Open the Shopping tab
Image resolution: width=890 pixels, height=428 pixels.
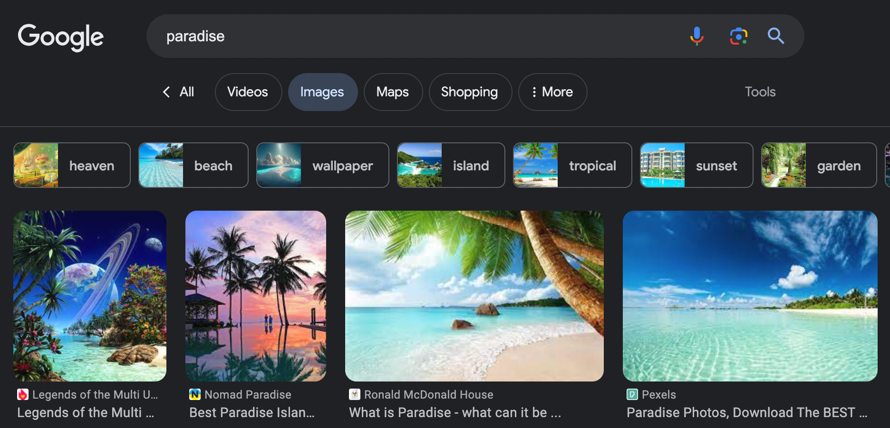[x=470, y=92]
